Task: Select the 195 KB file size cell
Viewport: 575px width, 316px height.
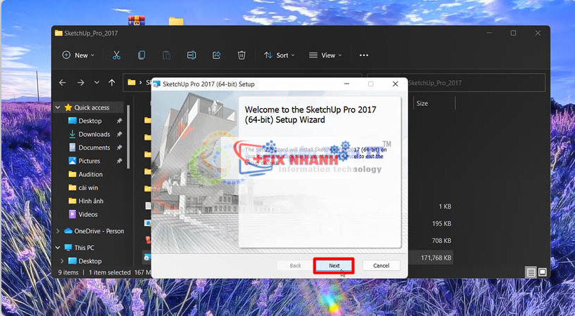Action: [441, 223]
